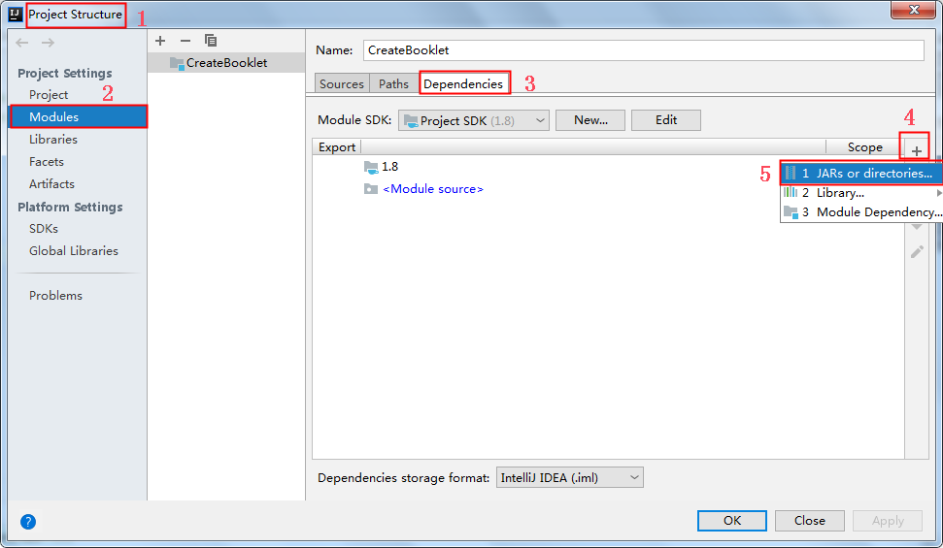This screenshot has height=548, width=943.
Task: Click the New... SDK button
Action: point(590,120)
